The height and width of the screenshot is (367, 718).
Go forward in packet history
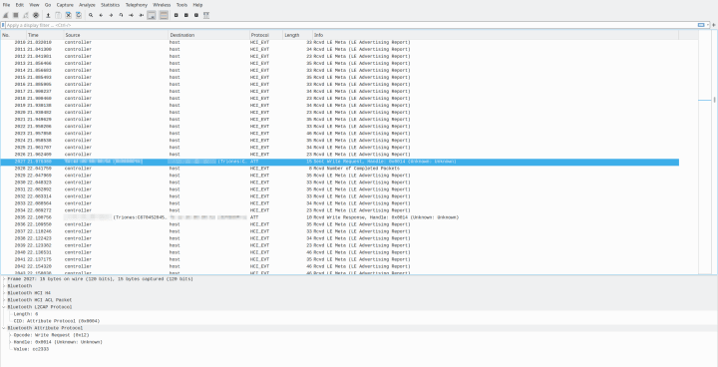[111, 15]
